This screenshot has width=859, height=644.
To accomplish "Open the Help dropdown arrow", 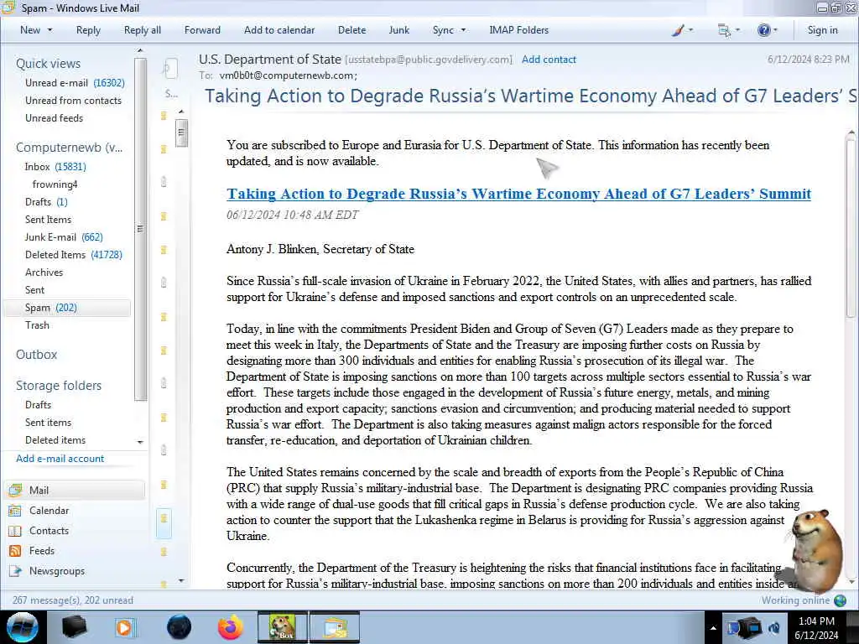I will (x=775, y=30).
